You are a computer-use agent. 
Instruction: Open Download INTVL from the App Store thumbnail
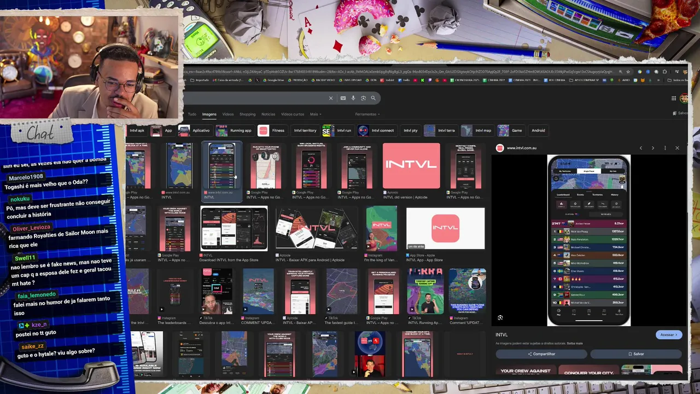pyautogui.click(x=234, y=229)
